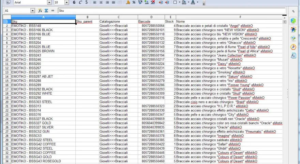Expand the borders dropdown arrow
Screen dimensions: 300x164
[179, 2]
